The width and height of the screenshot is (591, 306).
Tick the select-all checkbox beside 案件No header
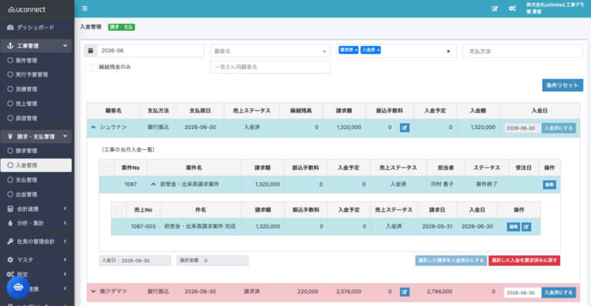pyautogui.click(x=107, y=168)
